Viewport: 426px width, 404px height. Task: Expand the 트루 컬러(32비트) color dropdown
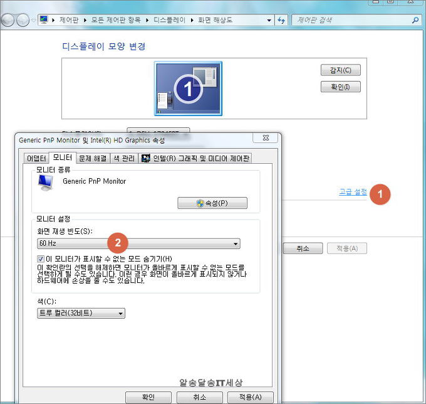[81, 313]
